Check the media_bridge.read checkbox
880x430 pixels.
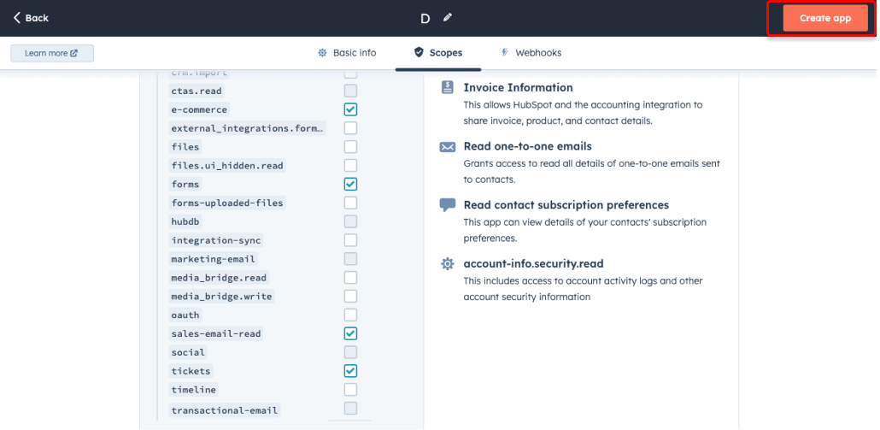[351, 277]
